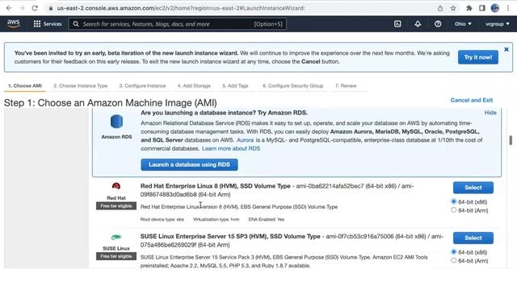Open the Chrome three-dot menu
The height and width of the screenshot is (290, 517).
(x=508, y=8)
